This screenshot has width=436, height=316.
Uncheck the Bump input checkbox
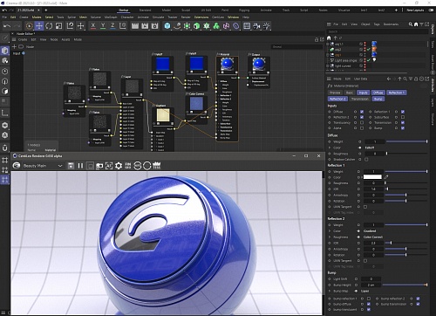coord(403,128)
